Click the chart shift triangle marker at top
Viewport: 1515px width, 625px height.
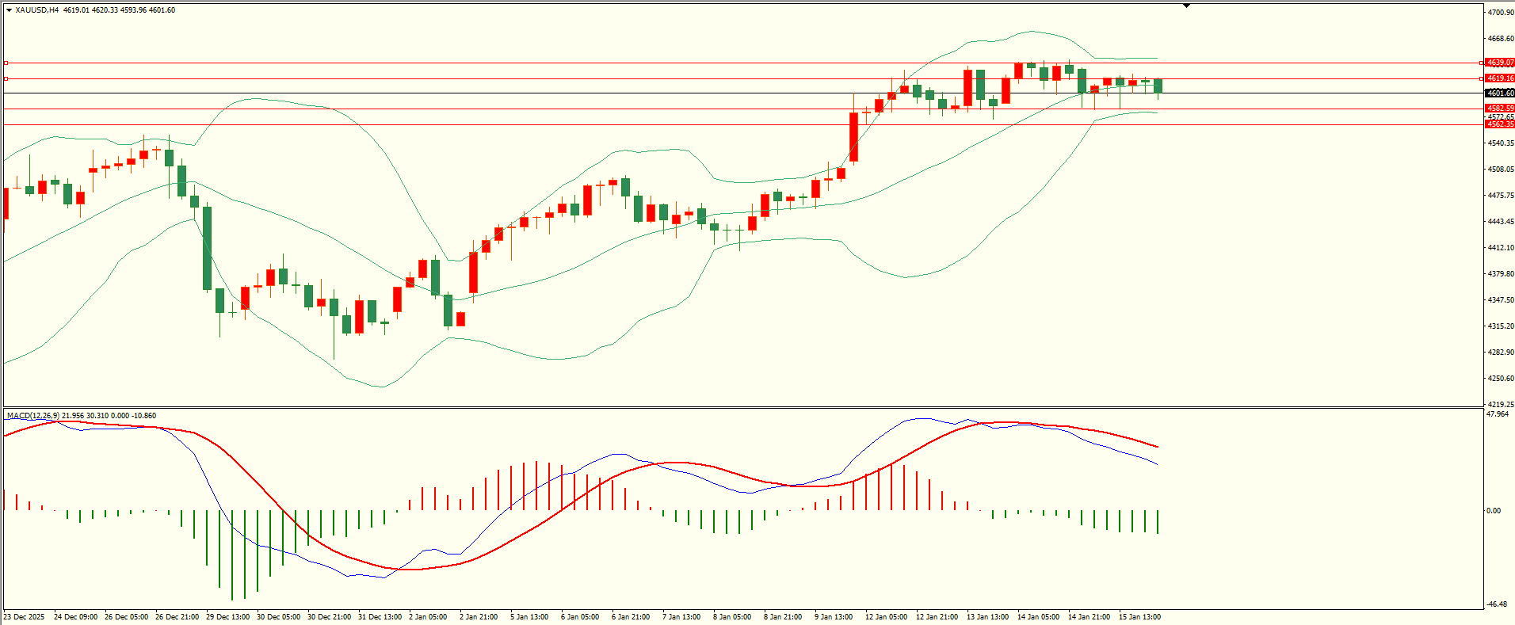point(1186,6)
